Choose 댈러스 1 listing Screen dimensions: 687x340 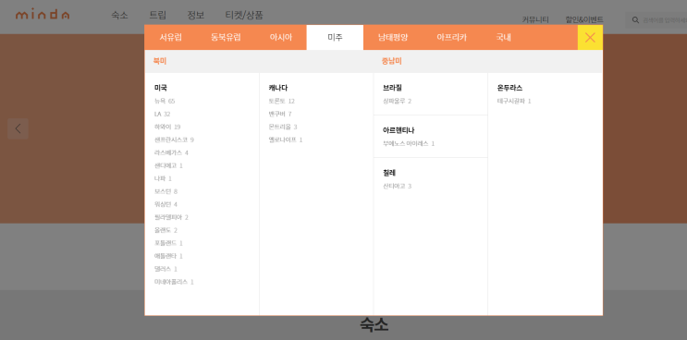[166, 269]
